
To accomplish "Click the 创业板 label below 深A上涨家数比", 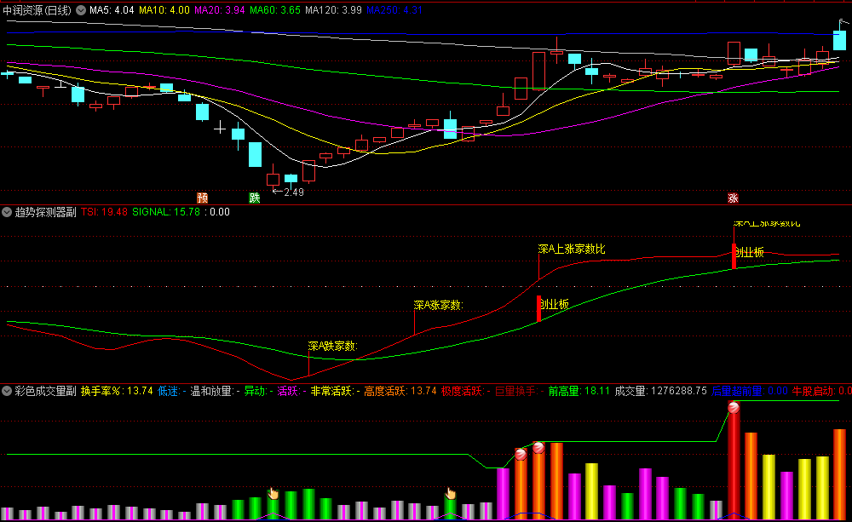I will pyautogui.click(x=555, y=305).
